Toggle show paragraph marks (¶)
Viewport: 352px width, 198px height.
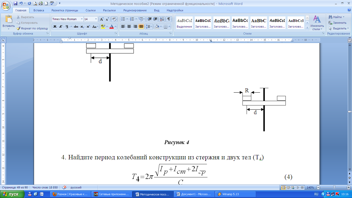pos(169,19)
